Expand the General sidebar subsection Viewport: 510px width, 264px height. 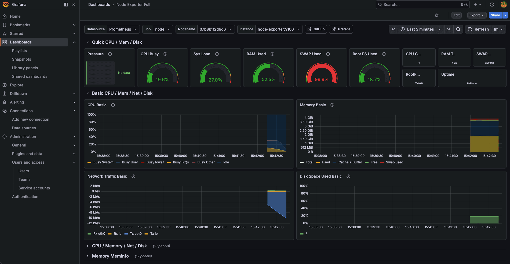click(74, 145)
